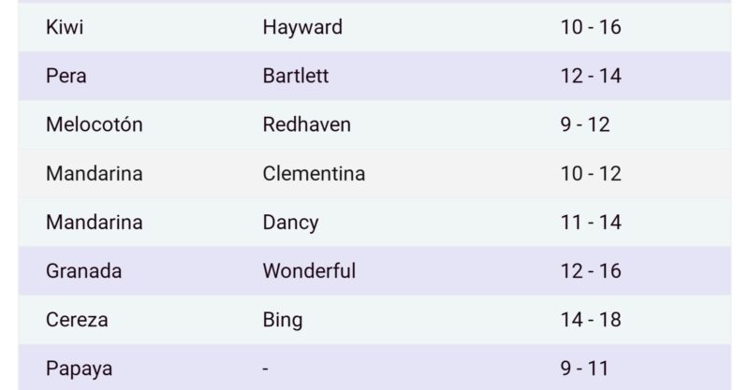Select Mandarina in the Dancy row
749x390 pixels.
click(x=95, y=223)
